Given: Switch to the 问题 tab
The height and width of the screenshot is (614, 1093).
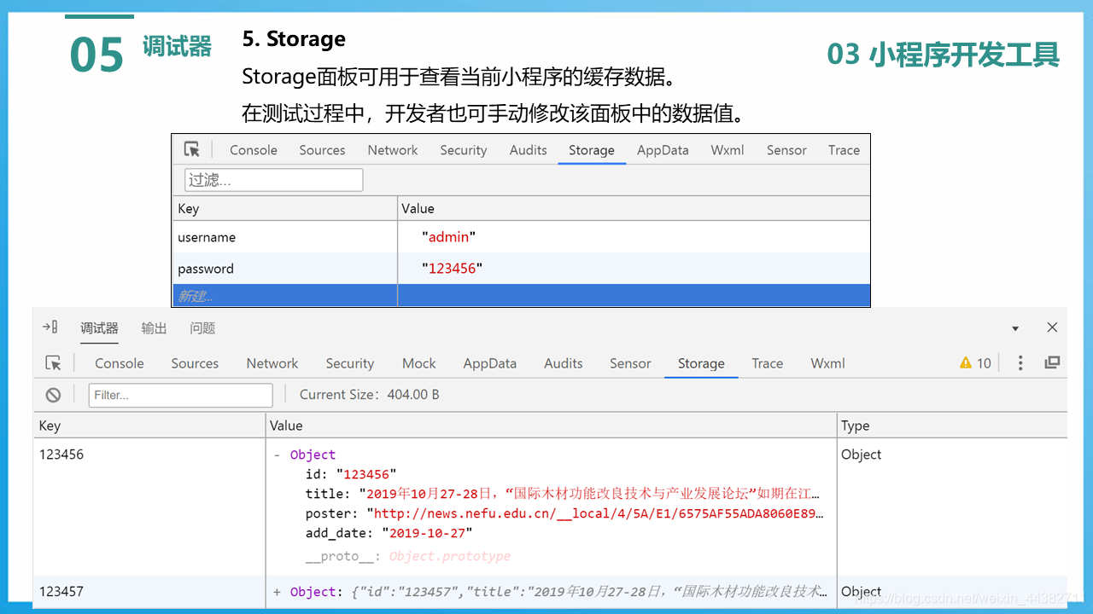Looking at the screenshot, I should click(202, 328).
